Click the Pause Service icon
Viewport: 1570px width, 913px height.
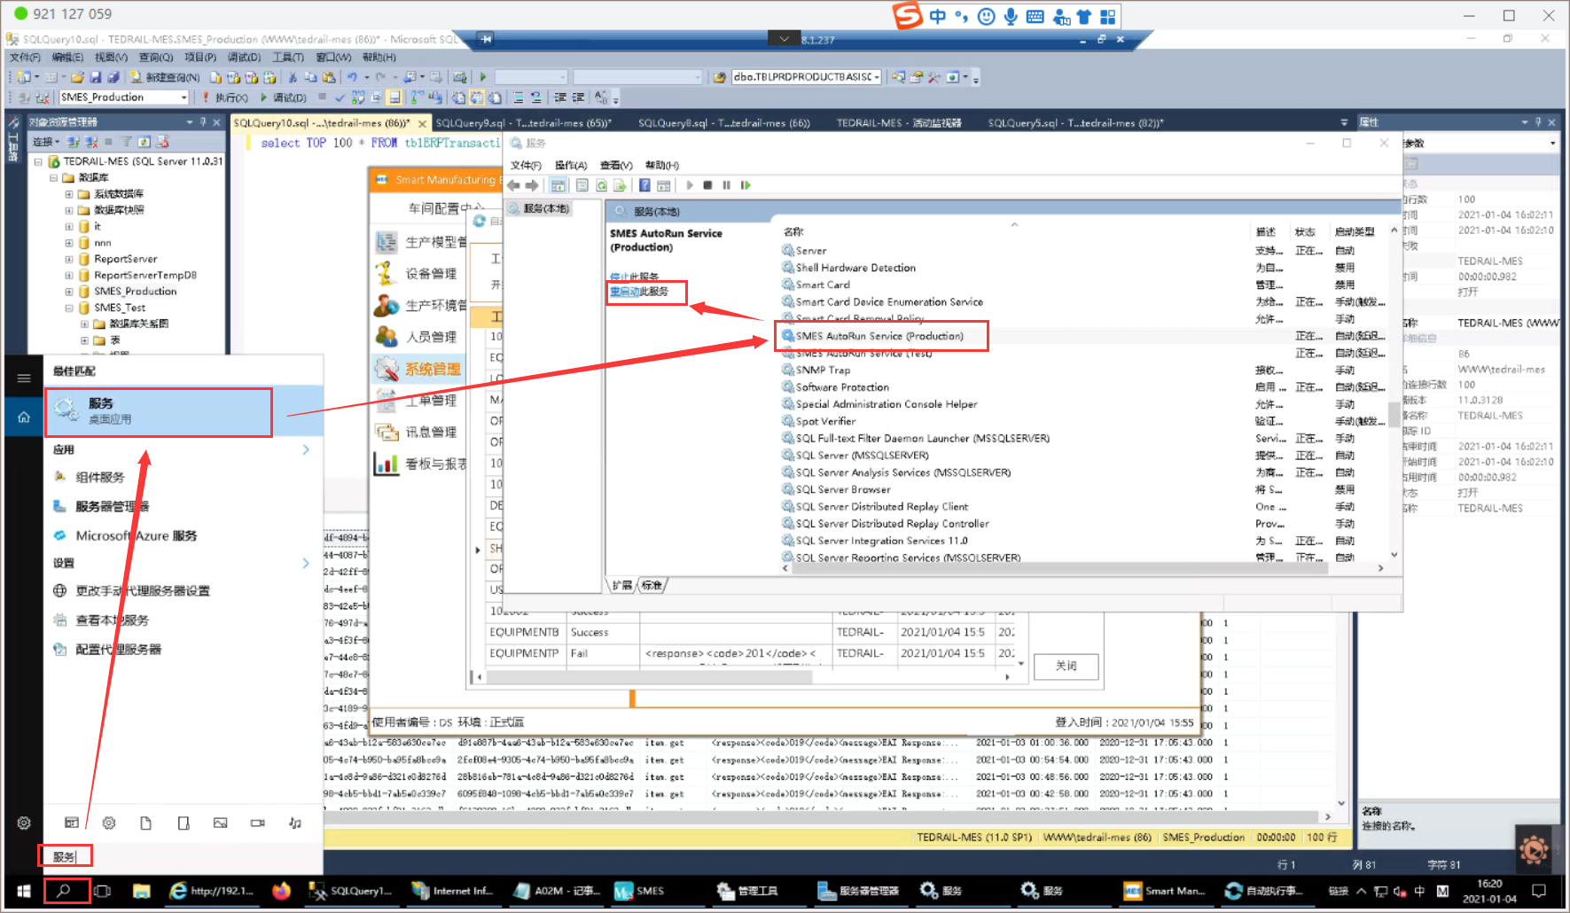[726, 185]
